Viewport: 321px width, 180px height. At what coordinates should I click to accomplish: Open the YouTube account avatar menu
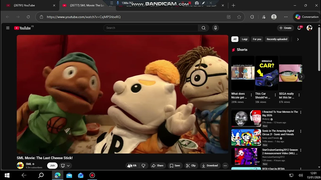(309, 28)
